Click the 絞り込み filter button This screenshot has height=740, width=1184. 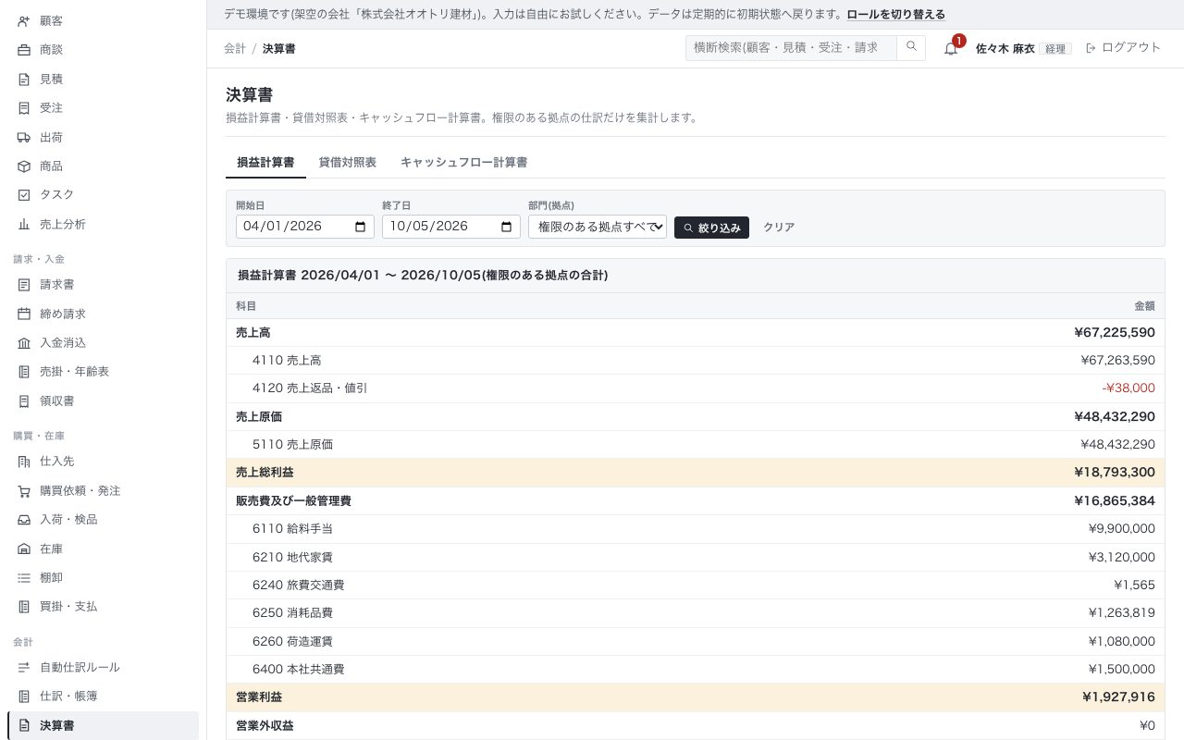pyautogui.click(x=711, y=228)
